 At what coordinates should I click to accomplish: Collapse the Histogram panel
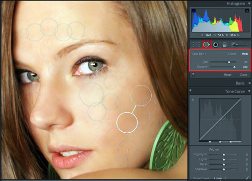249,4
